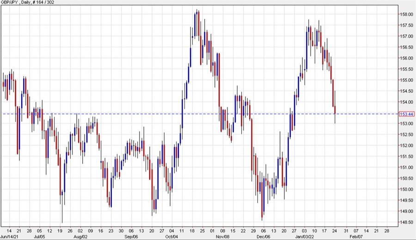Click the 30 day tick label

click(x=121, y=231)
